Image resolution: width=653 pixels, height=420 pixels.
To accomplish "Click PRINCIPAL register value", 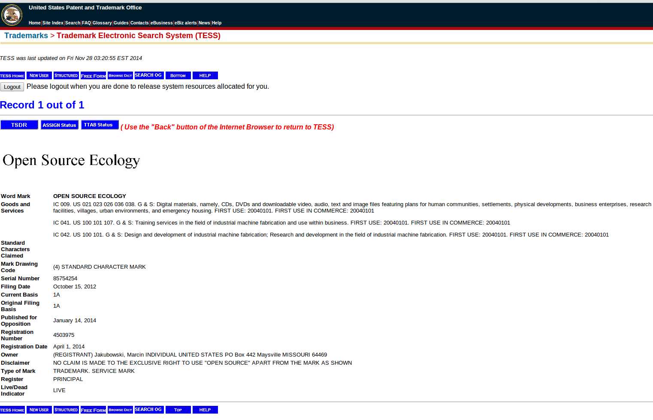I will click(68, 379).
